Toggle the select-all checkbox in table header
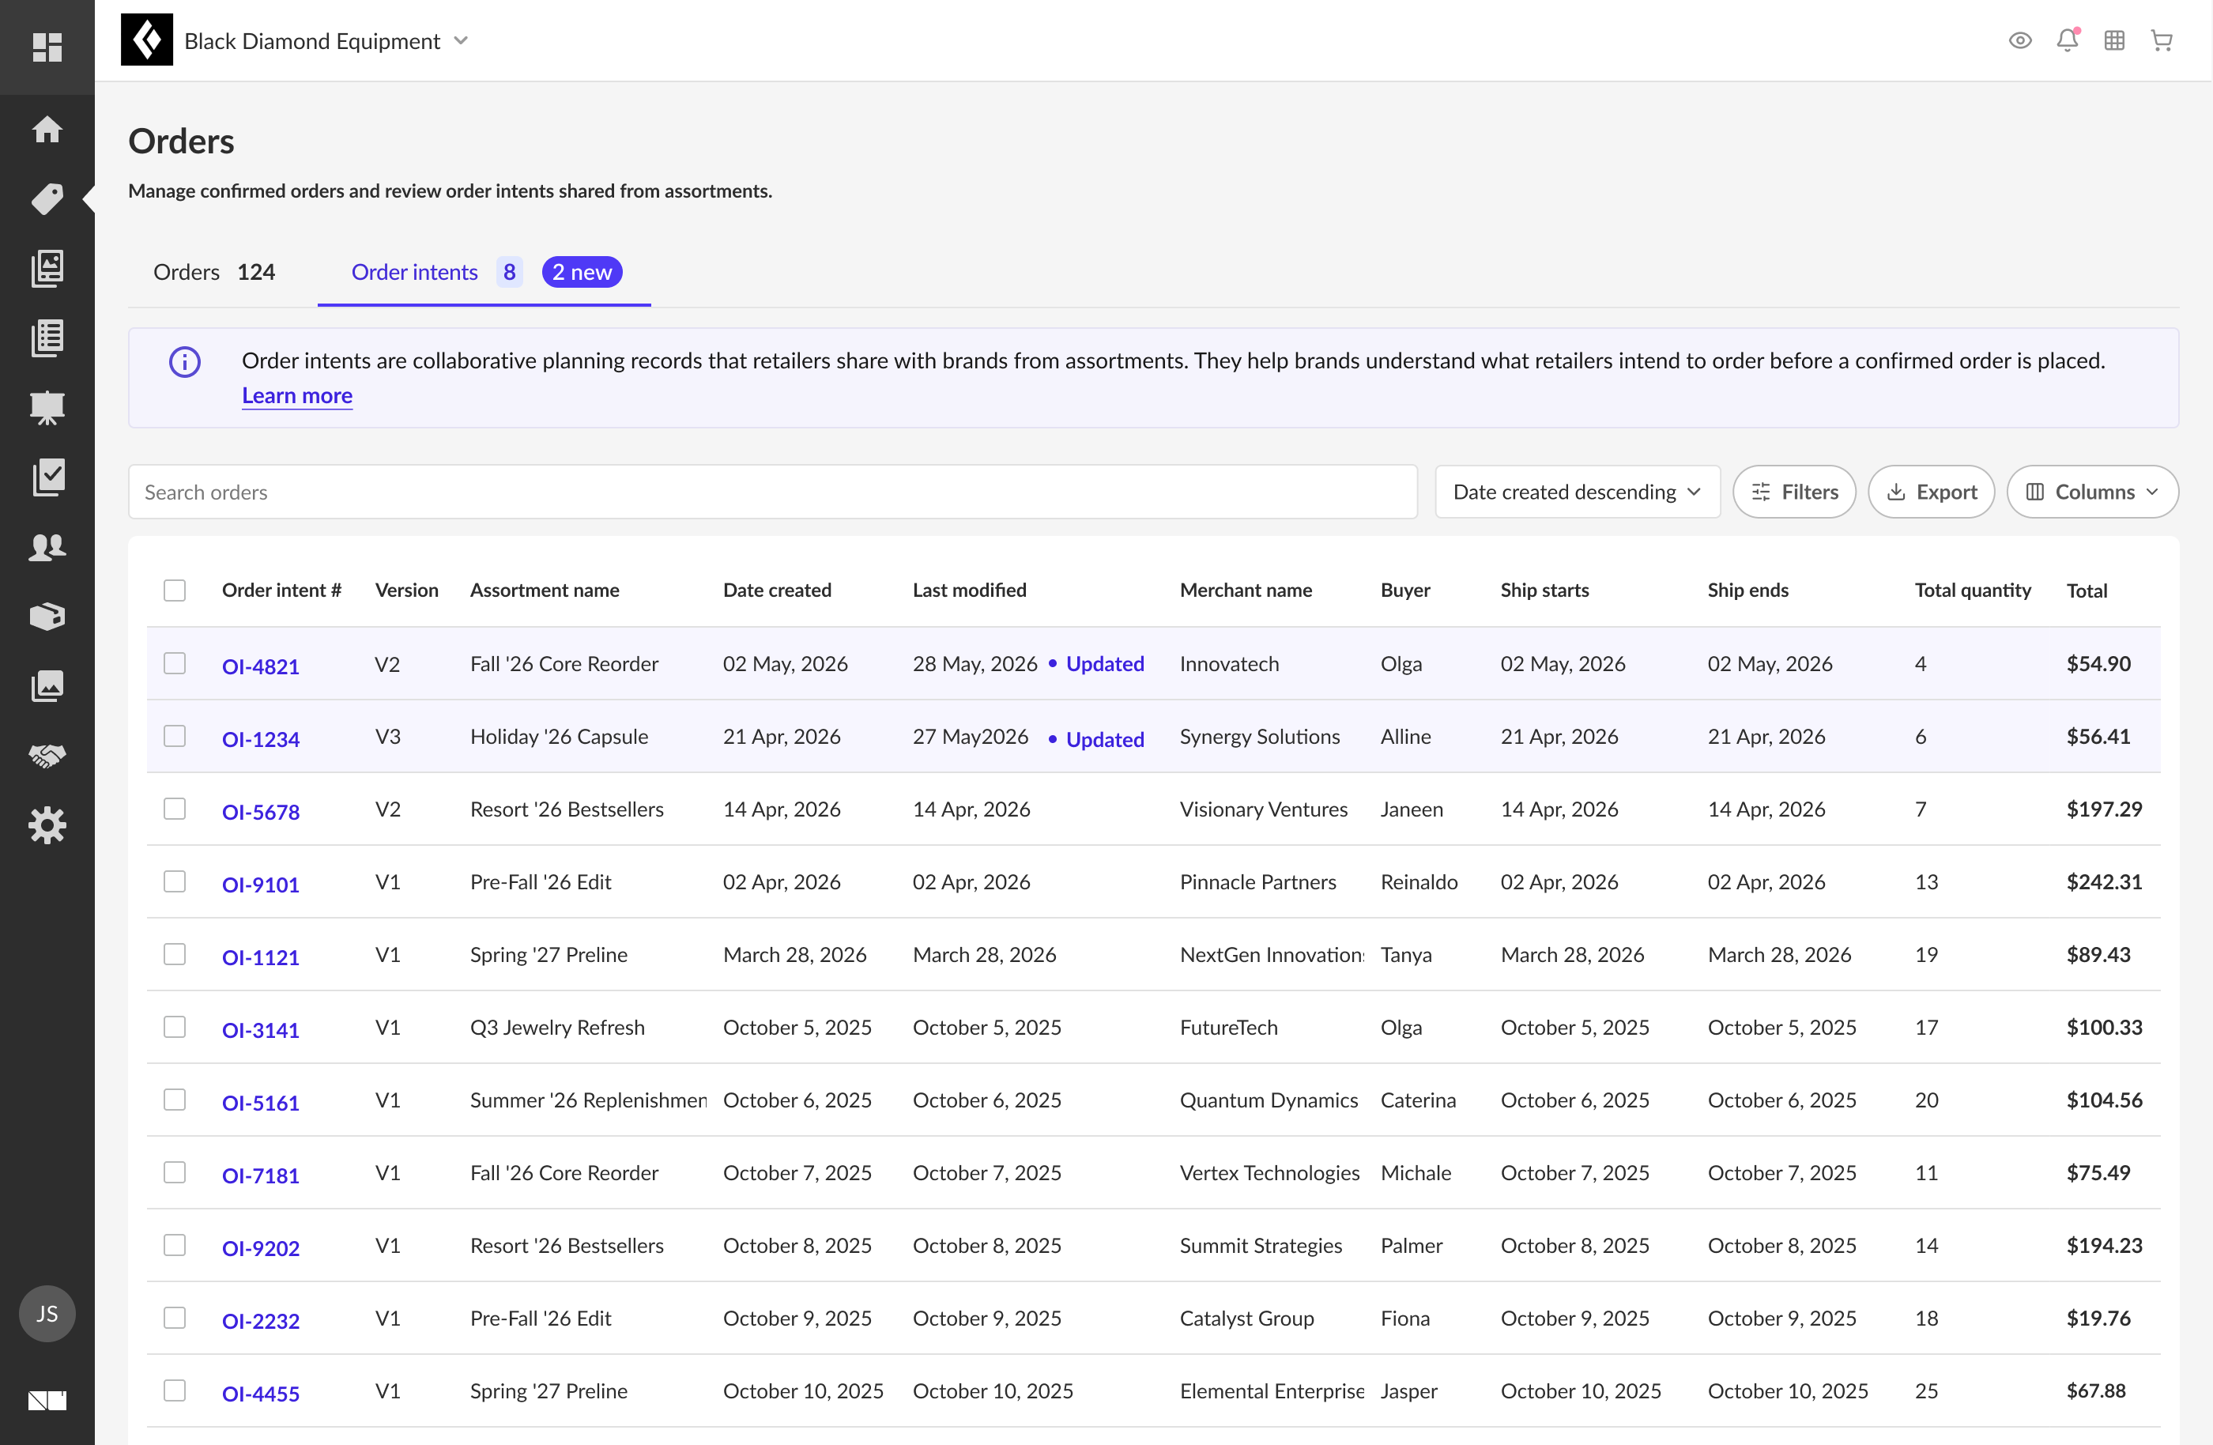This screenshot has height=1445, width=2213. click(x=175, y=590)
